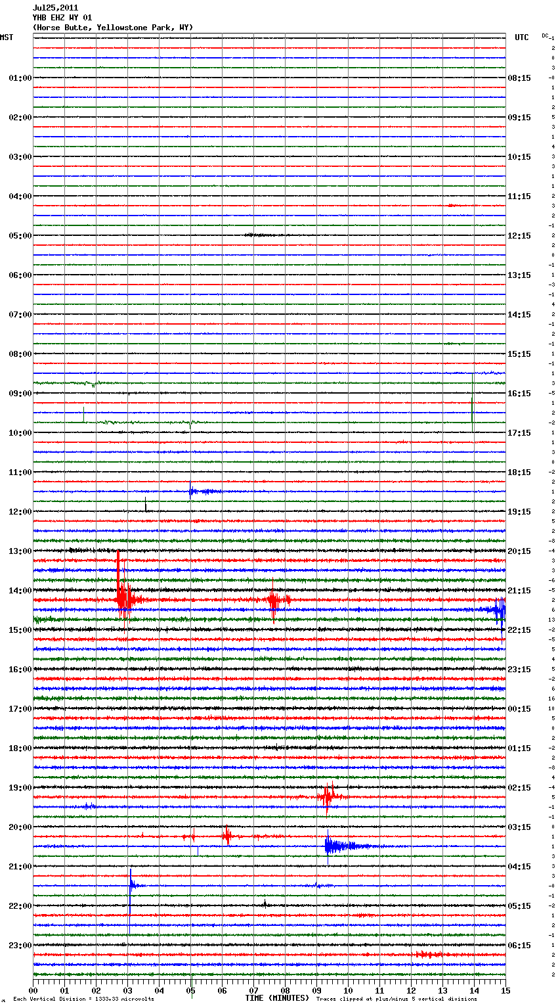Select the 08:00 MST time label
This screenshot has width=558, height=1008.
click(x=20, y=354)
